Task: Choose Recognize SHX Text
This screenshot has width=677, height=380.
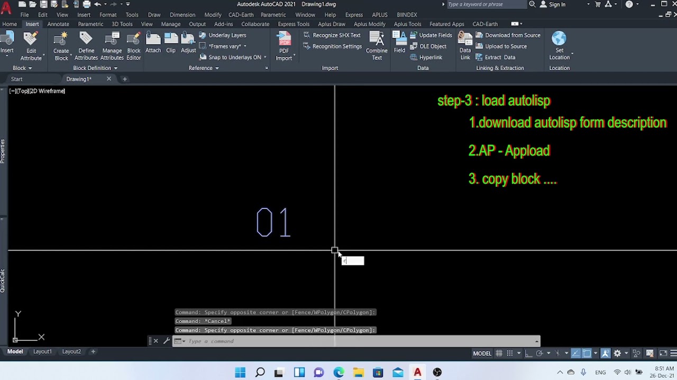Action: point(332,35)
